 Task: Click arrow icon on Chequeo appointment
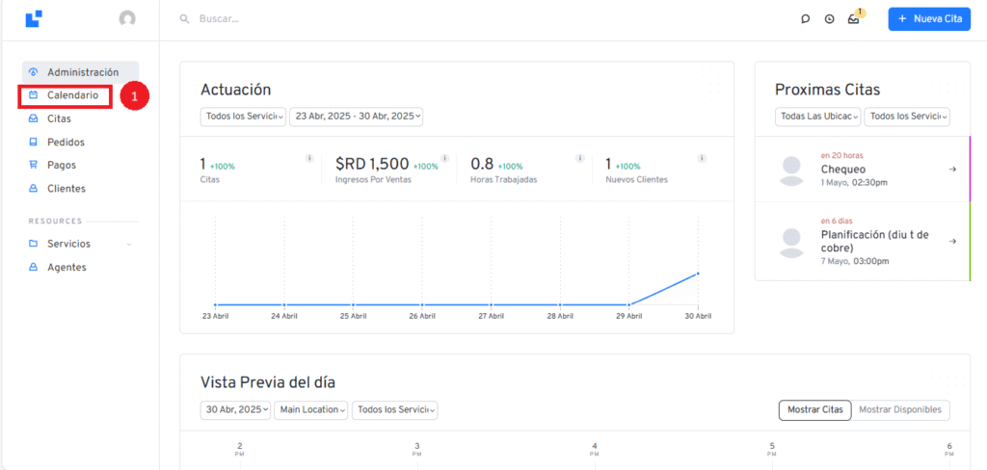pos(952,170)
